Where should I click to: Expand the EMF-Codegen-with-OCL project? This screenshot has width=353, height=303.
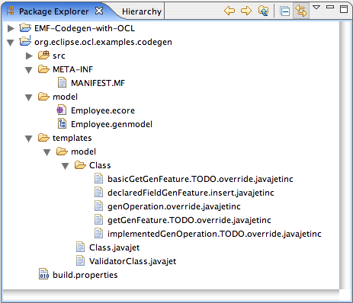pyautogui.click(x=11, y=28)
